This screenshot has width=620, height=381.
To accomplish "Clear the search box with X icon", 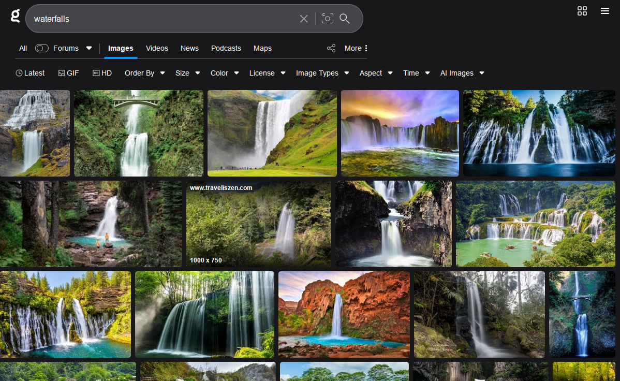I will (304, 19).
